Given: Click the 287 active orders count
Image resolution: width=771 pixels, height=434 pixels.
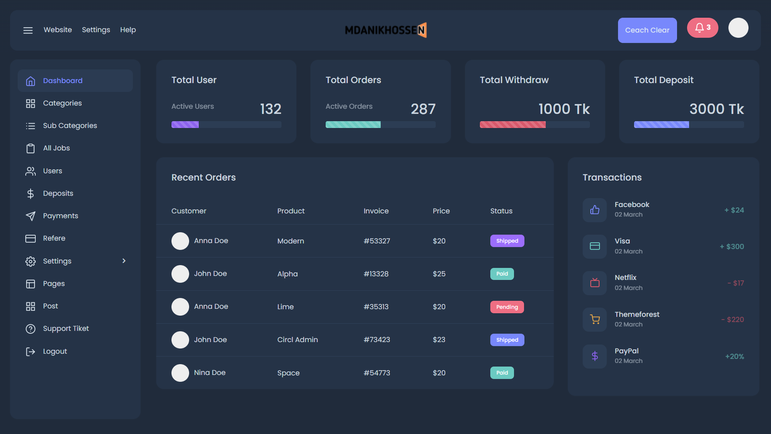Looking at the screenshot, I should coord(423,109).
